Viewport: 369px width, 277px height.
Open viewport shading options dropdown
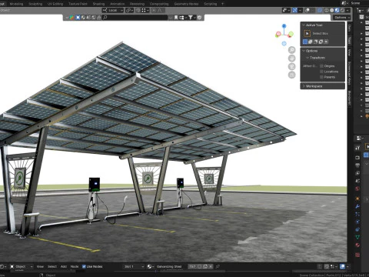347,10
